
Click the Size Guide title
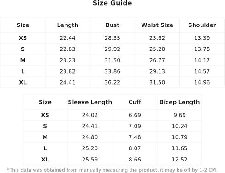(112, 3)
